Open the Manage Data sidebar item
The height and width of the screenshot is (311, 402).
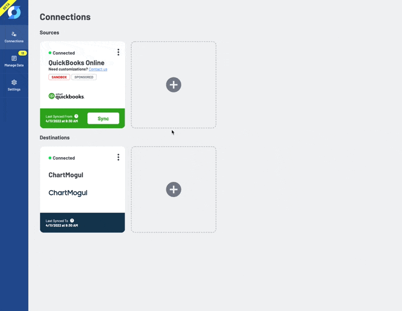pyautogui.click(x=14, y=61)
